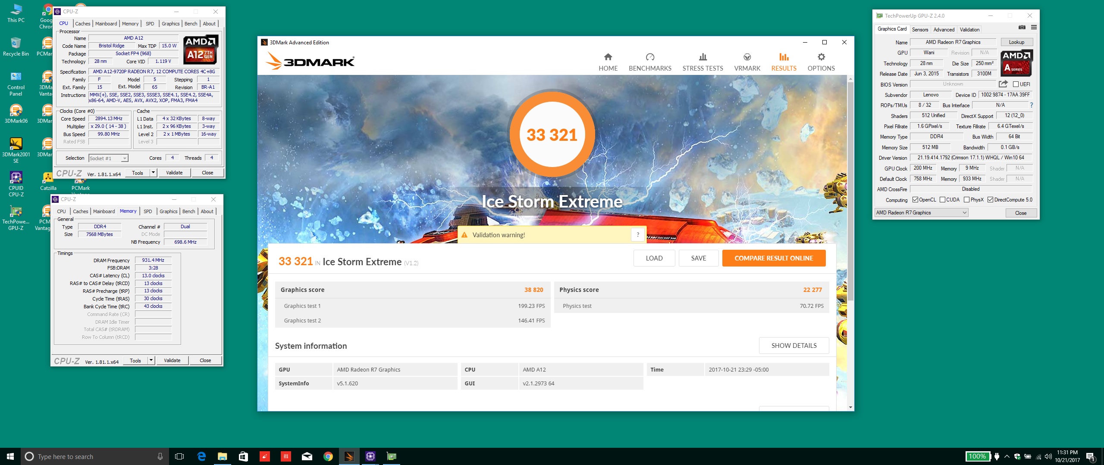Viewport: 1104px width, 465px height.
Task: Open Microsoft Store from the taskbar
Action: tap(243, 456)
